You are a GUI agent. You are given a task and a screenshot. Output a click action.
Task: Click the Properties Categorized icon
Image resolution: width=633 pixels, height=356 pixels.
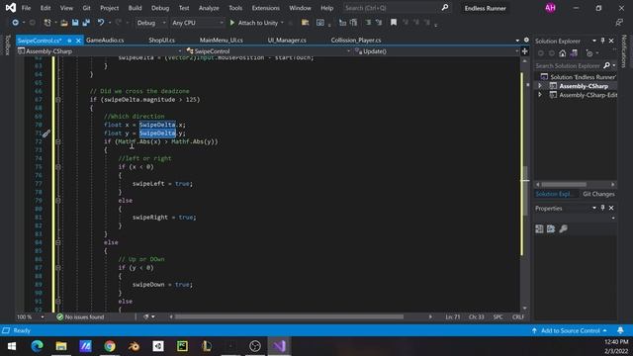(539, 228)
